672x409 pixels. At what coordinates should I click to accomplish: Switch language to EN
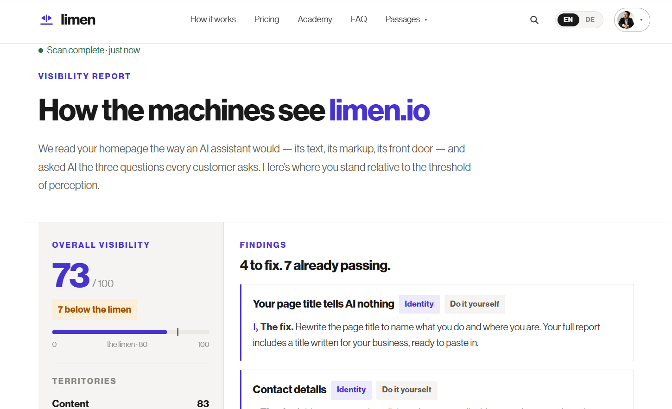tap(568, 20)
